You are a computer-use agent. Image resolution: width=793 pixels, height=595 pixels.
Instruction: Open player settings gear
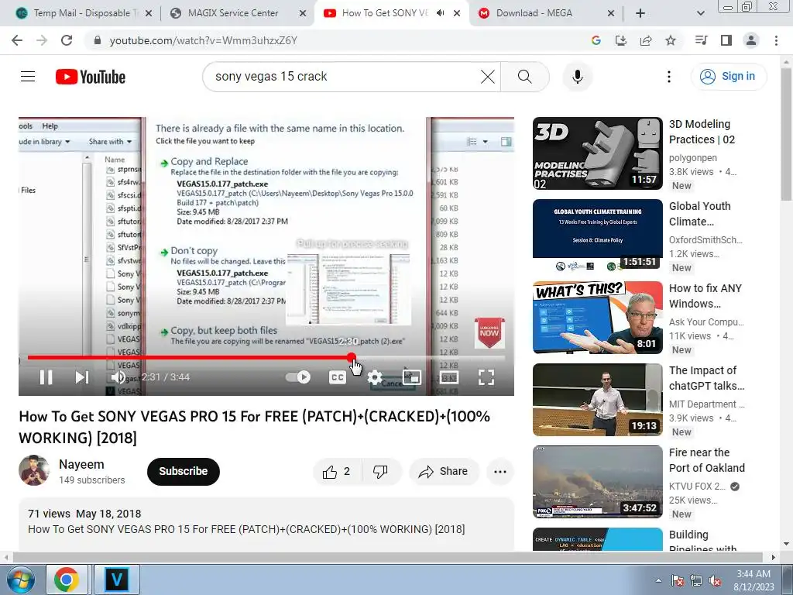(375, 377)
